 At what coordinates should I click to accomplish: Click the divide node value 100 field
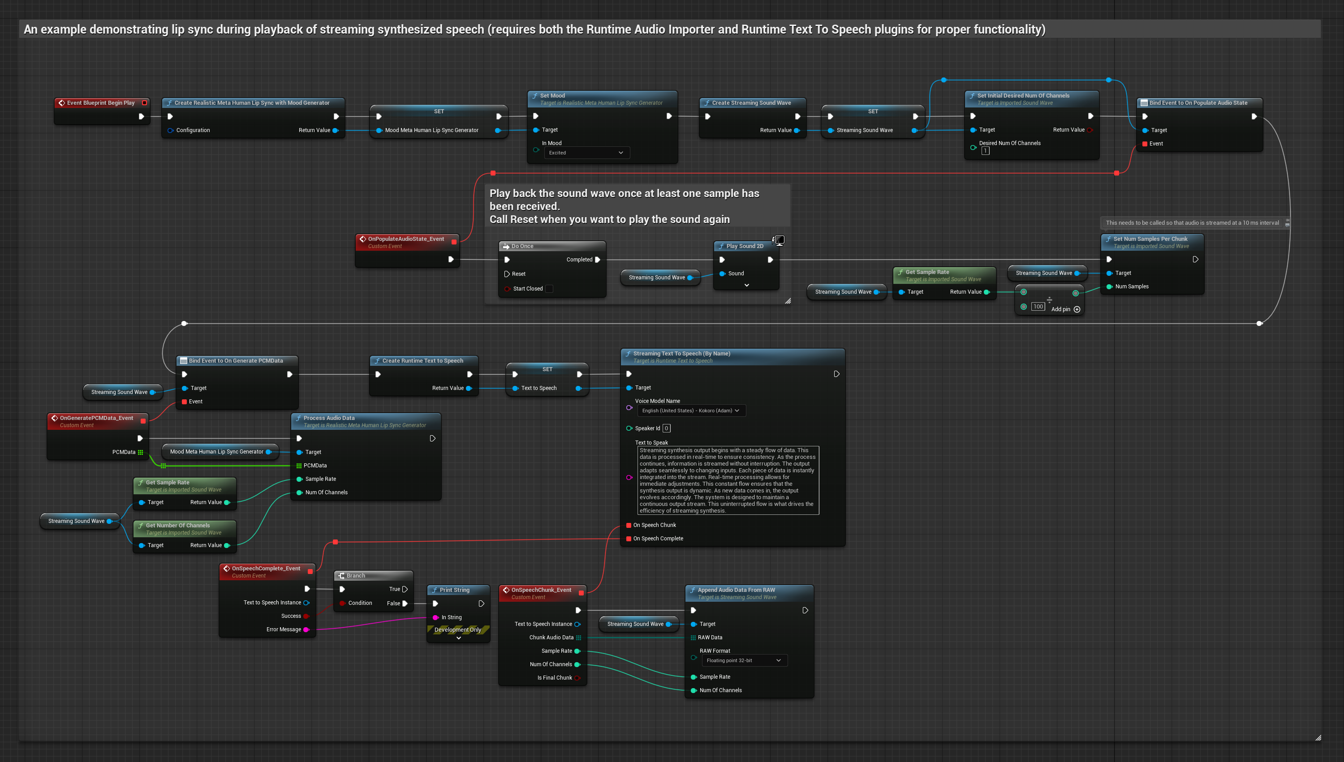(1038, 307)
